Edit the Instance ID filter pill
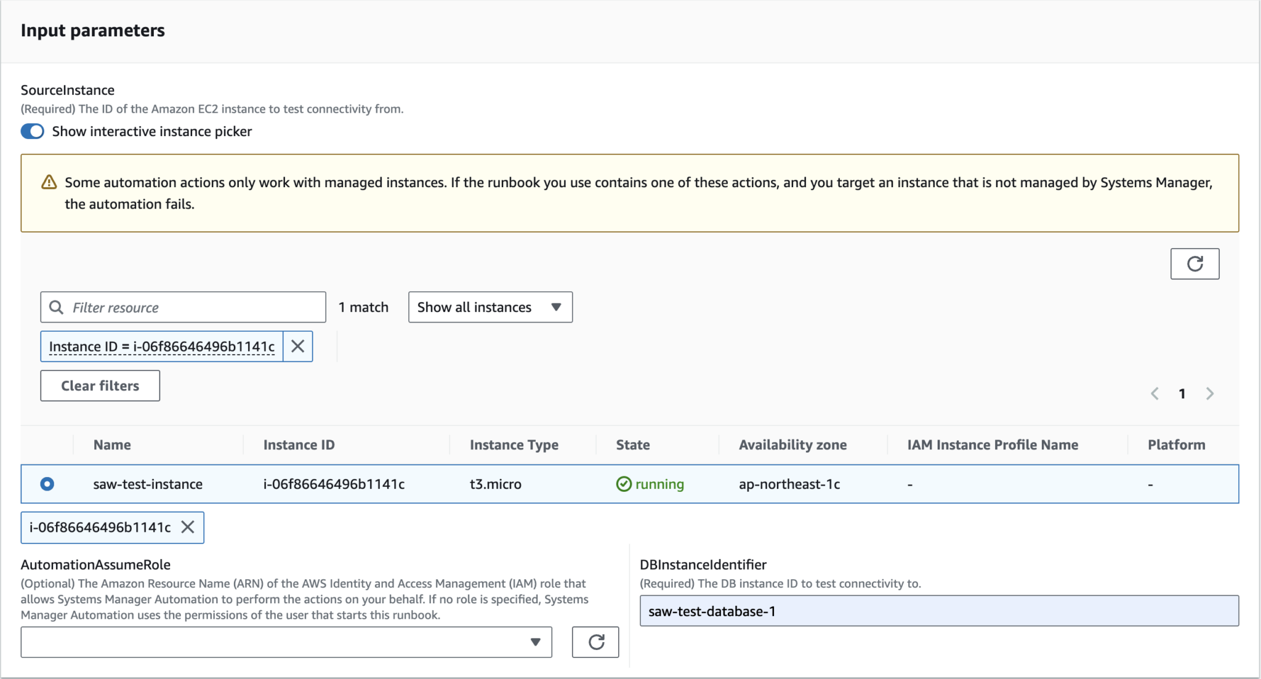The image size is (1261, 679). pos(161,346)
